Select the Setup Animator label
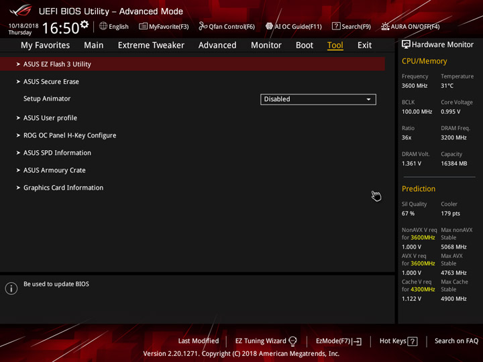The height and width of the screenshot is (362, 483). click(47, 99)
